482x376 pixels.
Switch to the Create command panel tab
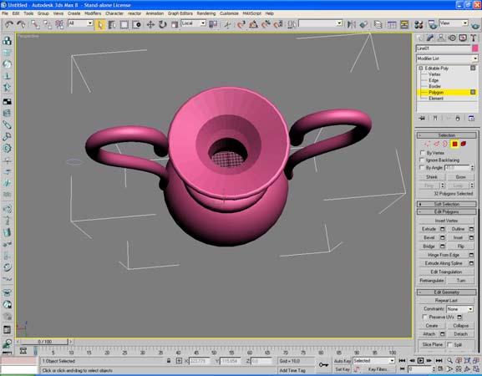pos(419,38)
